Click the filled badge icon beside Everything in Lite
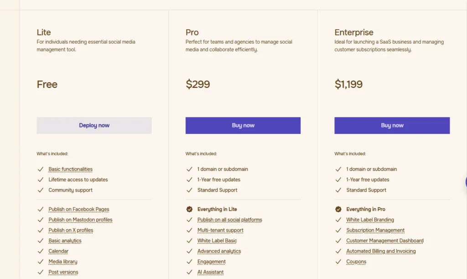 pyautogui.click(x=189, y=209)
